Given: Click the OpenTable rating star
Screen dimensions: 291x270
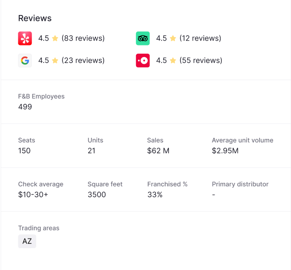Looking at the screenshot, I should coord(173,60).
